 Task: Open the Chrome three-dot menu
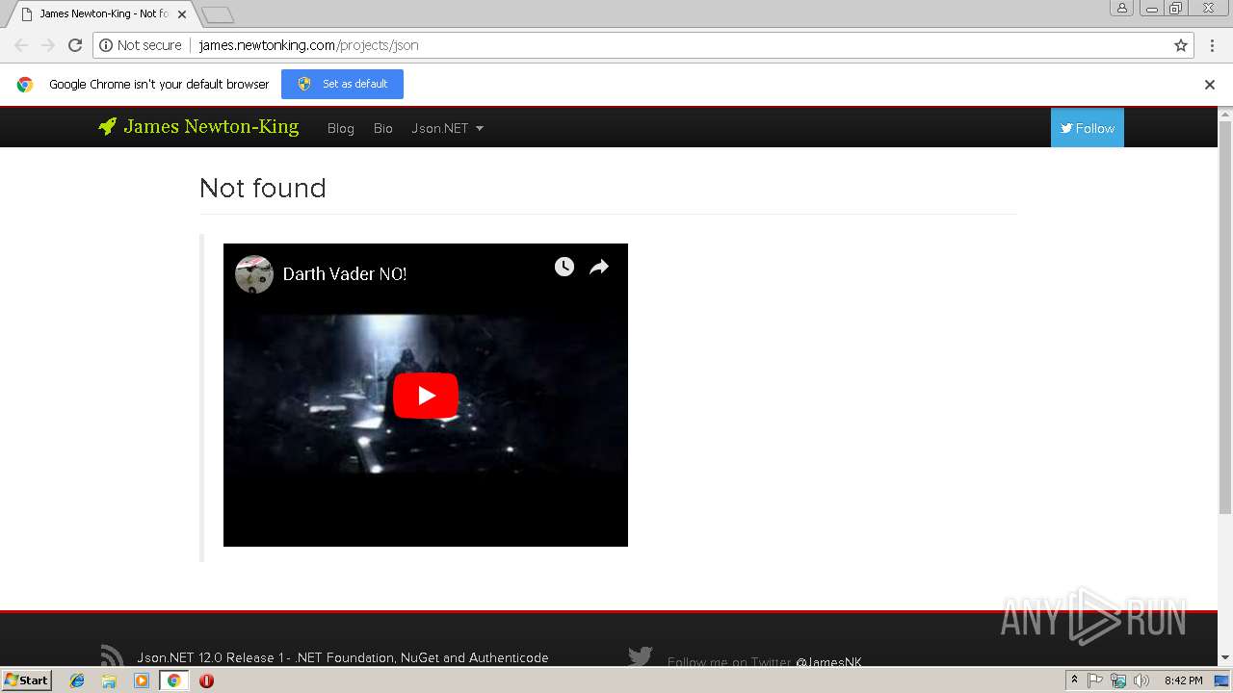[x=1213, y=45]
